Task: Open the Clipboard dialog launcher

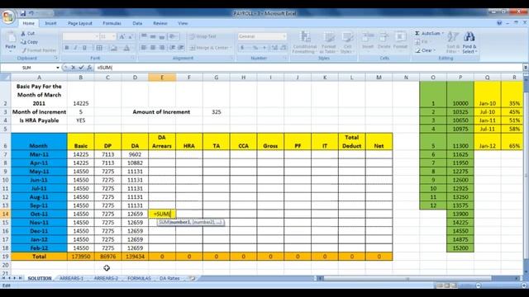Action: point(56,59)
